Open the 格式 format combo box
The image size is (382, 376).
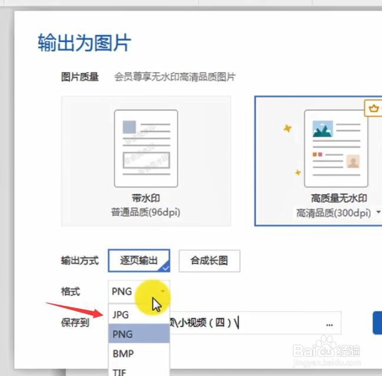(139, 291)
